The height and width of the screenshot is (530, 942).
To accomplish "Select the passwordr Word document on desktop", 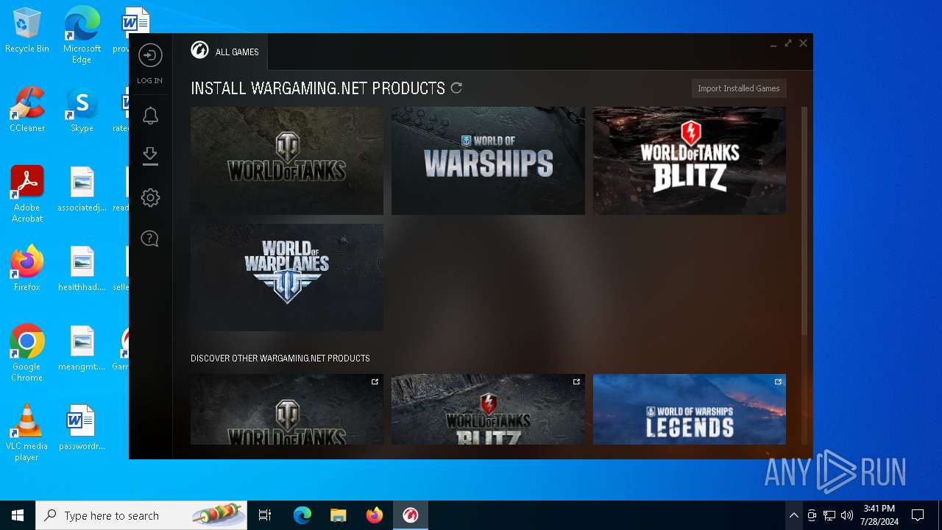I will [x=82, y=428].
